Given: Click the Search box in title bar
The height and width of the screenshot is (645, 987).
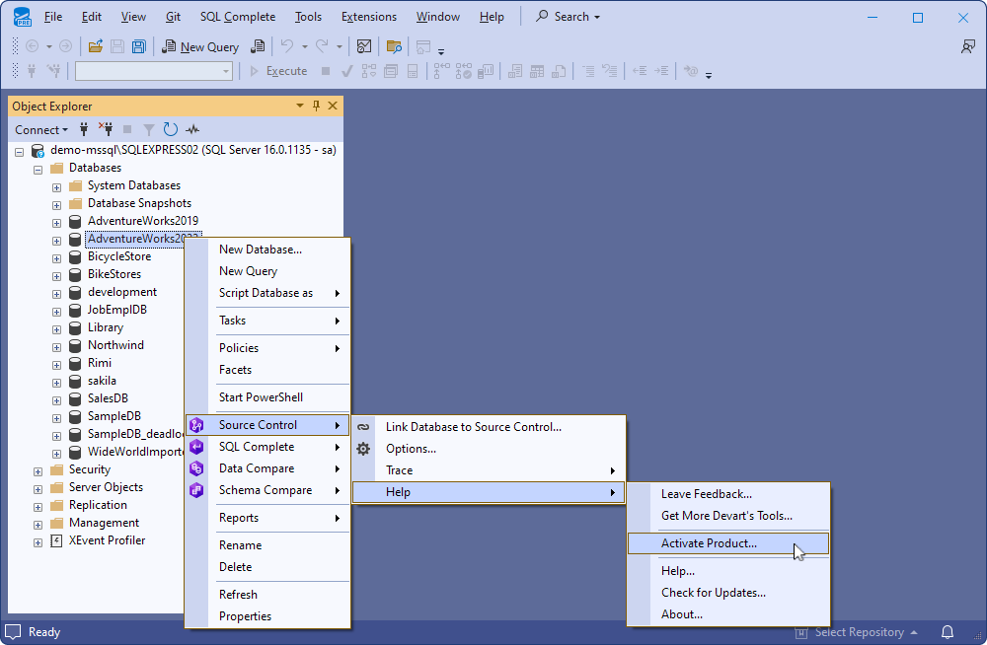Looking at the screenshot, I should click(x=568, y=17).
